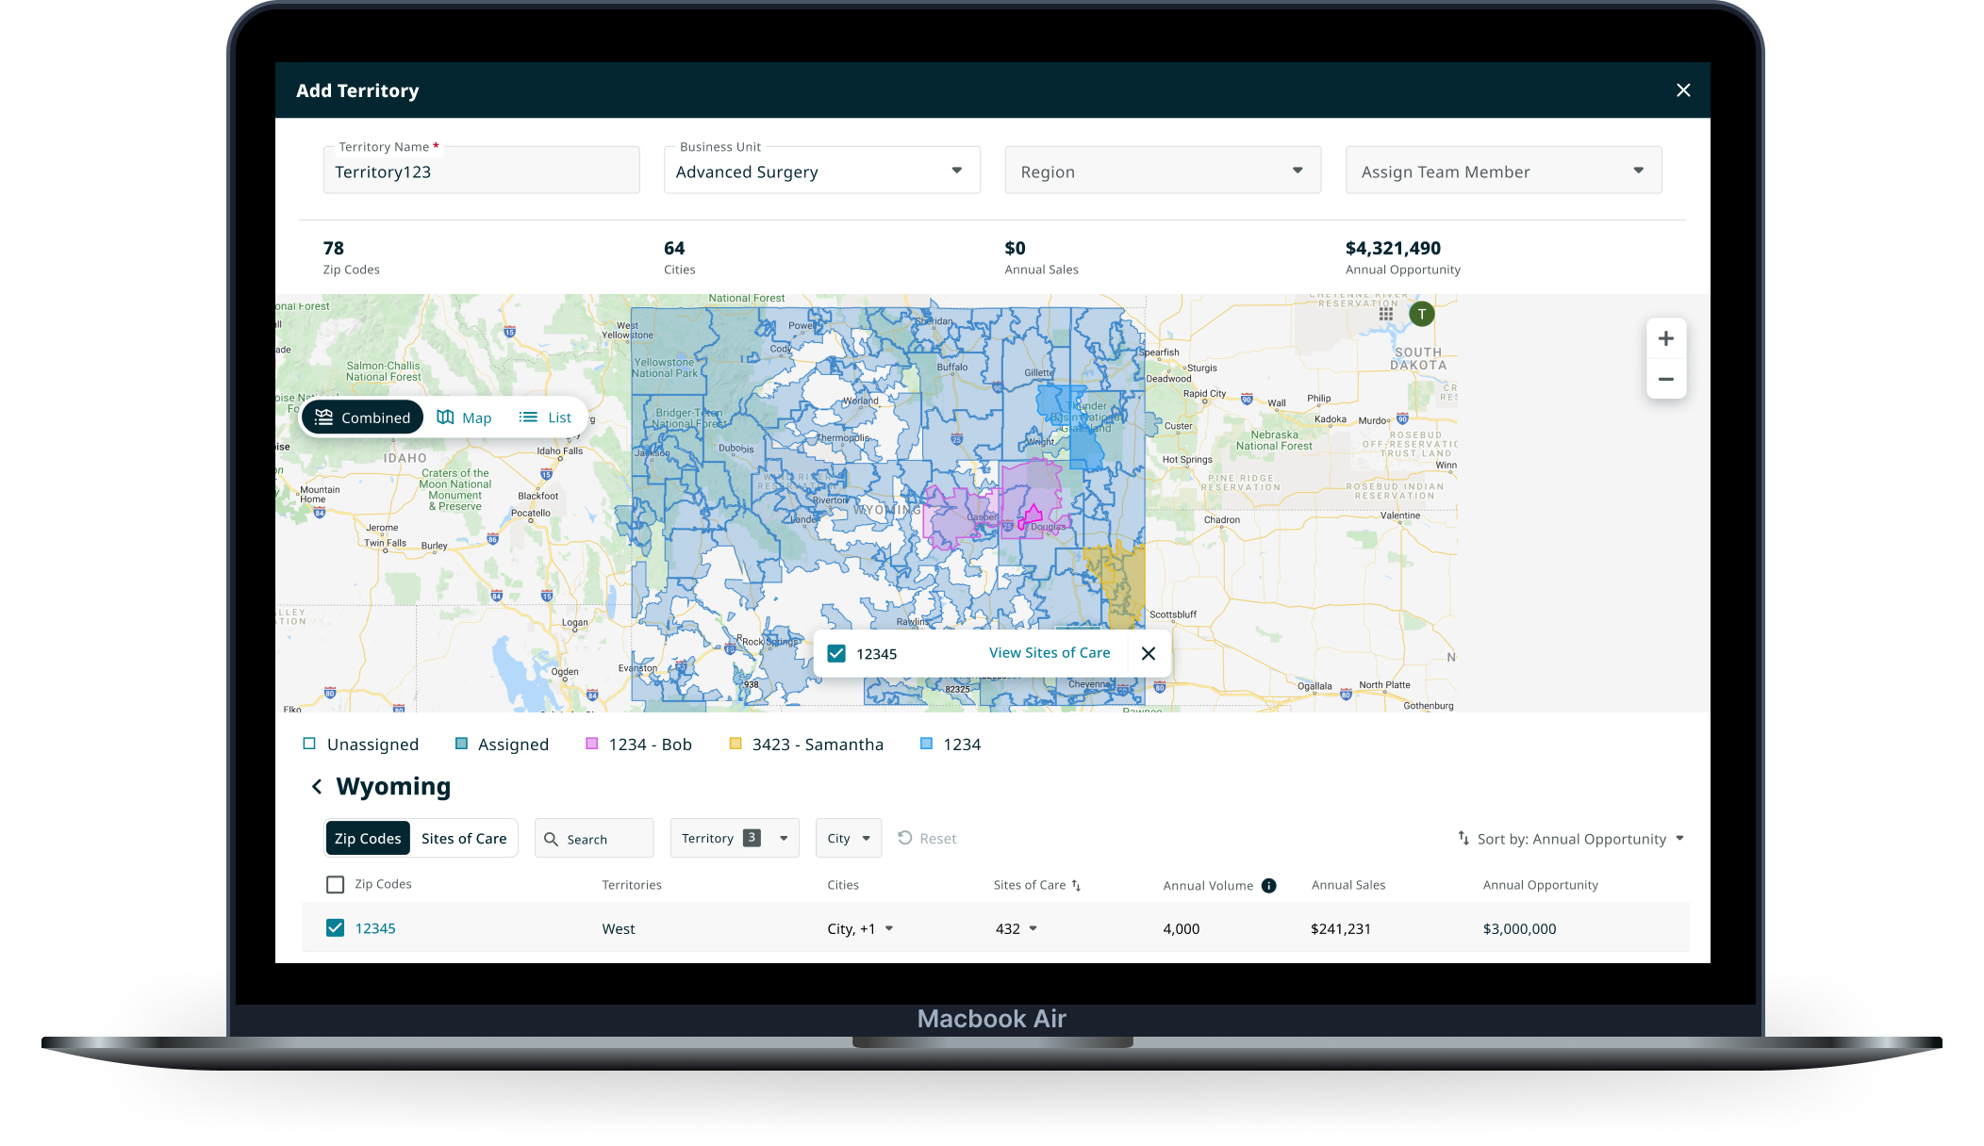
Task: Open the Business Unit dropdown
Action: [822, 171]
